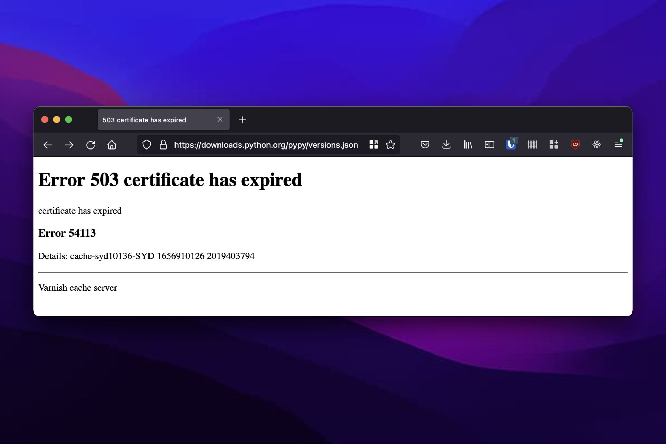Open a new tab with plus button
The image size is (666, 444).
[x=242, y=120]
